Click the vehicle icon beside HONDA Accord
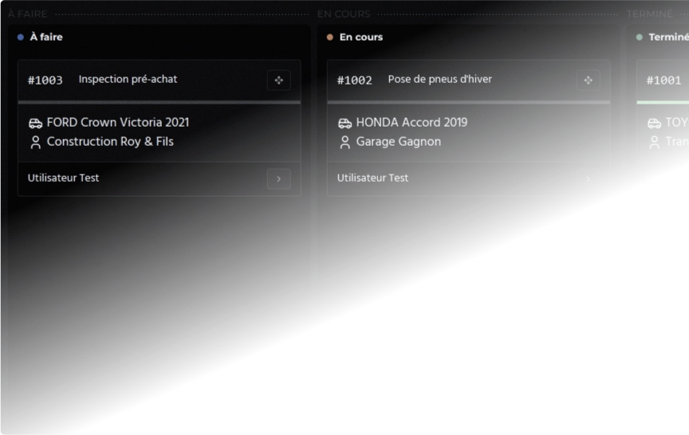Image resolution: width=689 pixels, height=435 pixels. pyautogui.click(x=344, y=123)
